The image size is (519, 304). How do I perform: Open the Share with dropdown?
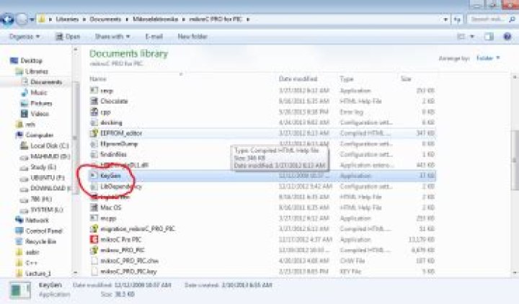(112, 37)
